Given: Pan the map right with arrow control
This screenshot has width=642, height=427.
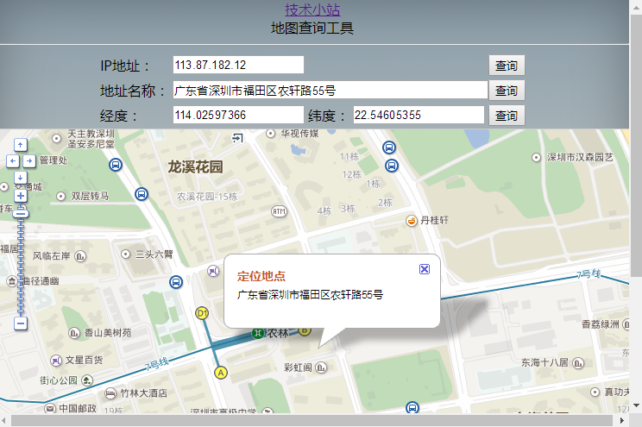Looking at the screenshot, I should pyautogui.click(x=29, y=161).
